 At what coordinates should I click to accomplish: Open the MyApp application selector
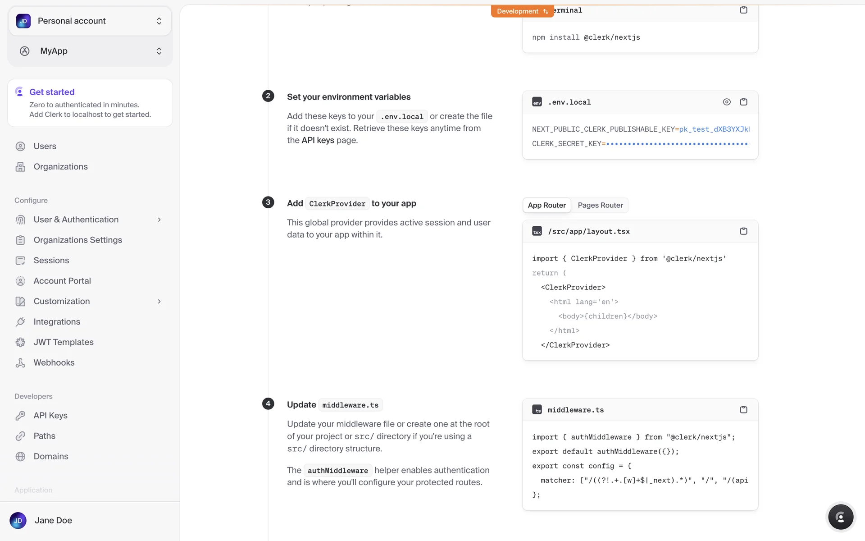coord(90,51)
